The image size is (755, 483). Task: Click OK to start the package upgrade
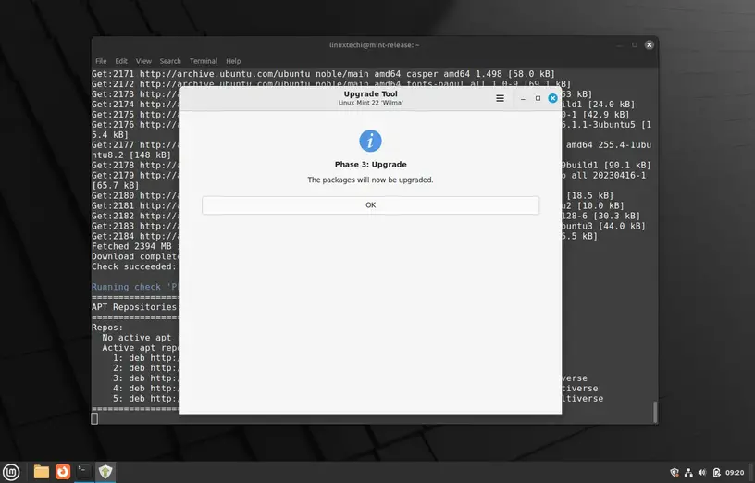point(370,205)
